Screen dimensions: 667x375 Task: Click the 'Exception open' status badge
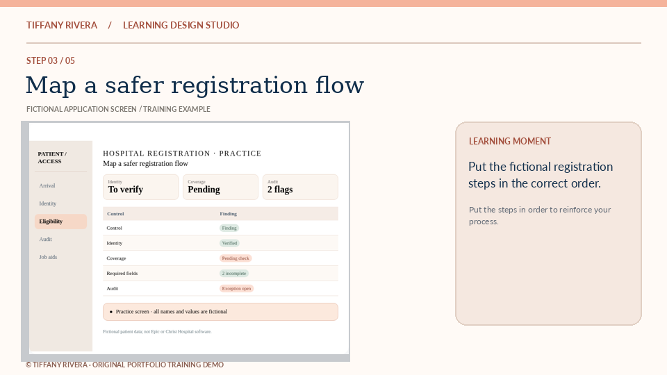point(236,289)
